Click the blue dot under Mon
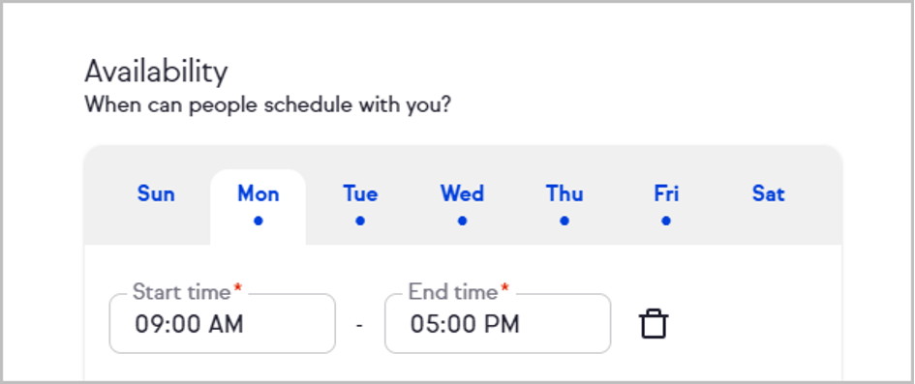The width and height of the screenshot is (915, 384). [x=259, y=221]
